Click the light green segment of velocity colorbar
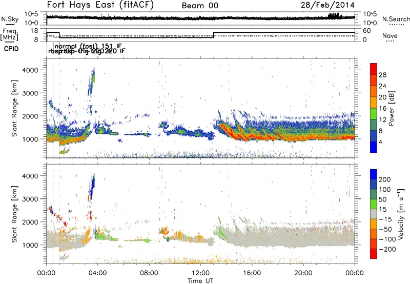Screen dimensions: 410x284 374,204
